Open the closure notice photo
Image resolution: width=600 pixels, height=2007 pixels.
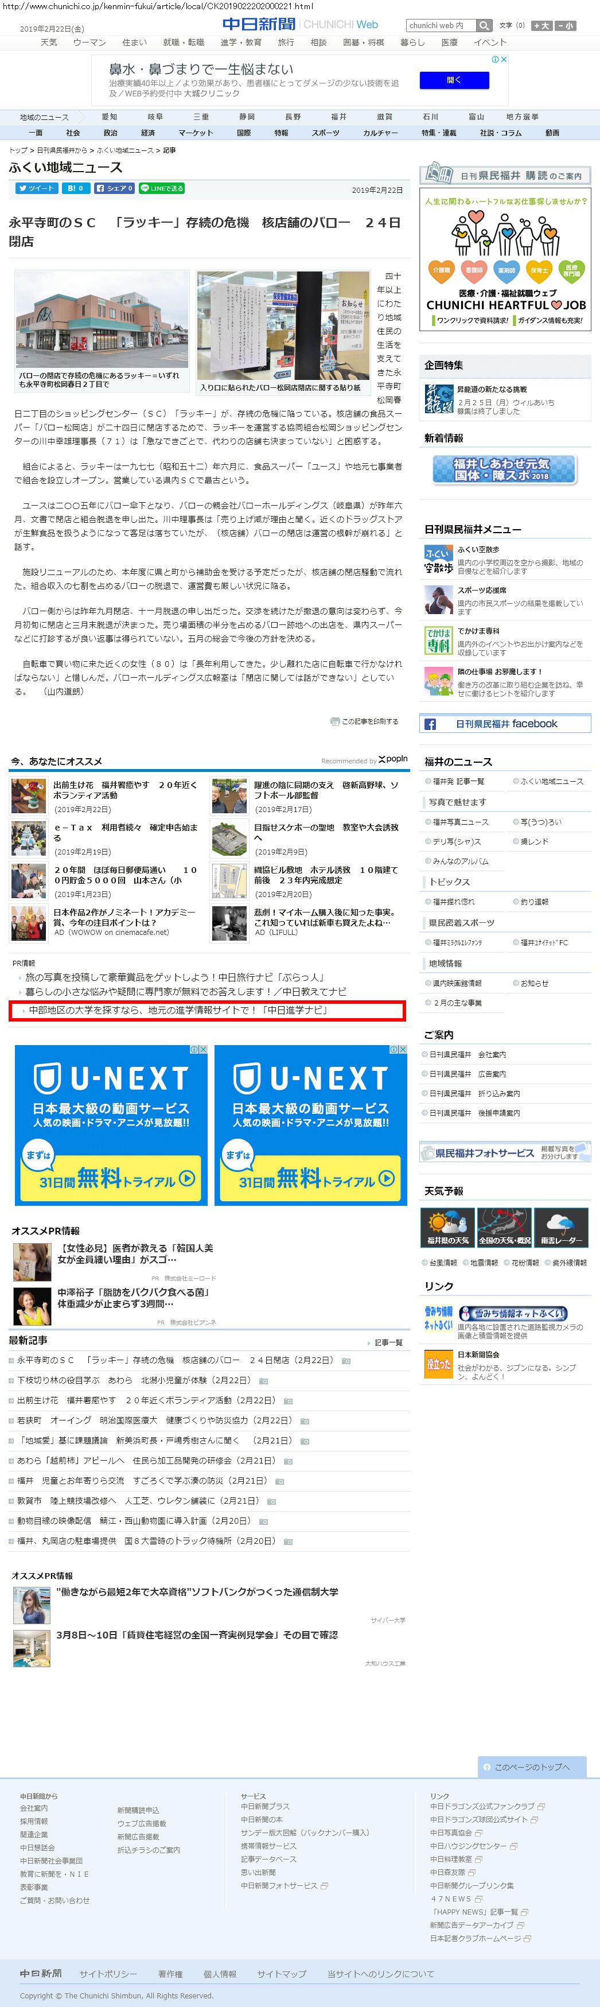pos(283,325)
